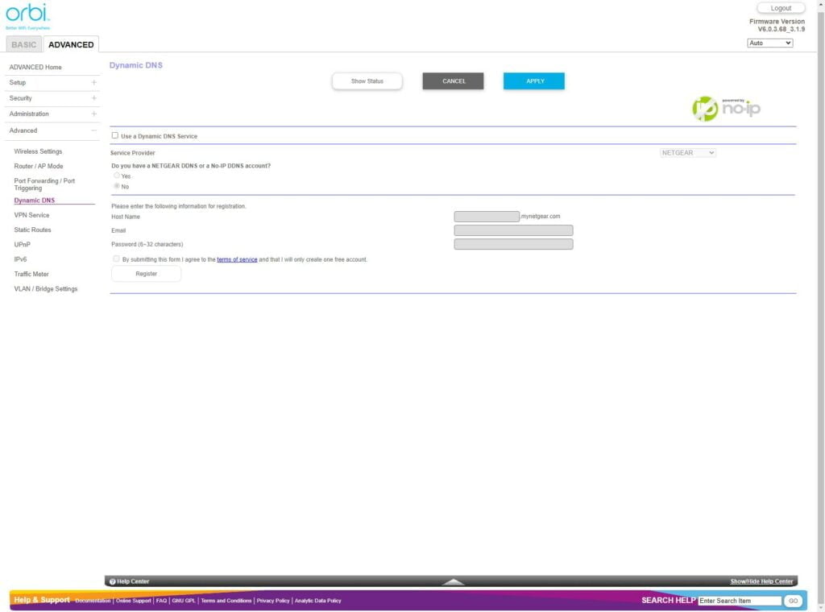The height and width of the screenshot is (612, 825).
Task: Check the terms of service agreement box
Action: [x=117, y=259]
